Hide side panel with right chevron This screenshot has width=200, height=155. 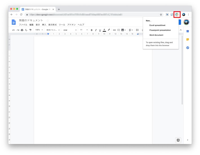pyautogui.click(x=188, y=140)
